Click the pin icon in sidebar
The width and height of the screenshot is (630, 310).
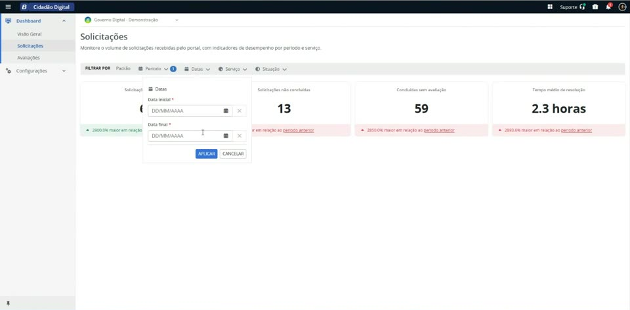[x=8, y=303]
